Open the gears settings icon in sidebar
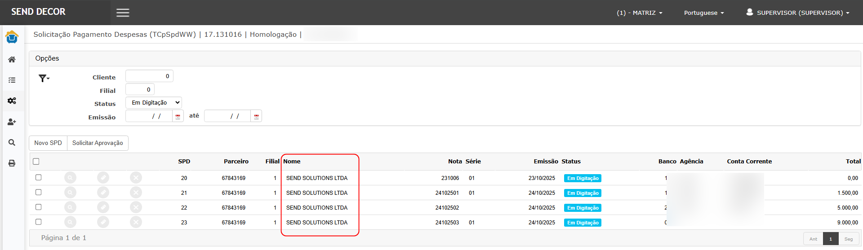 click(x=12, y=101)
